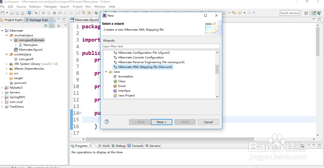Collapse the hibernate project node

pyautogui.click(x=2, y=30)
